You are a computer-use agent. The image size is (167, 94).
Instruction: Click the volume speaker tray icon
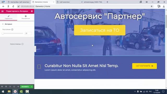147,92
